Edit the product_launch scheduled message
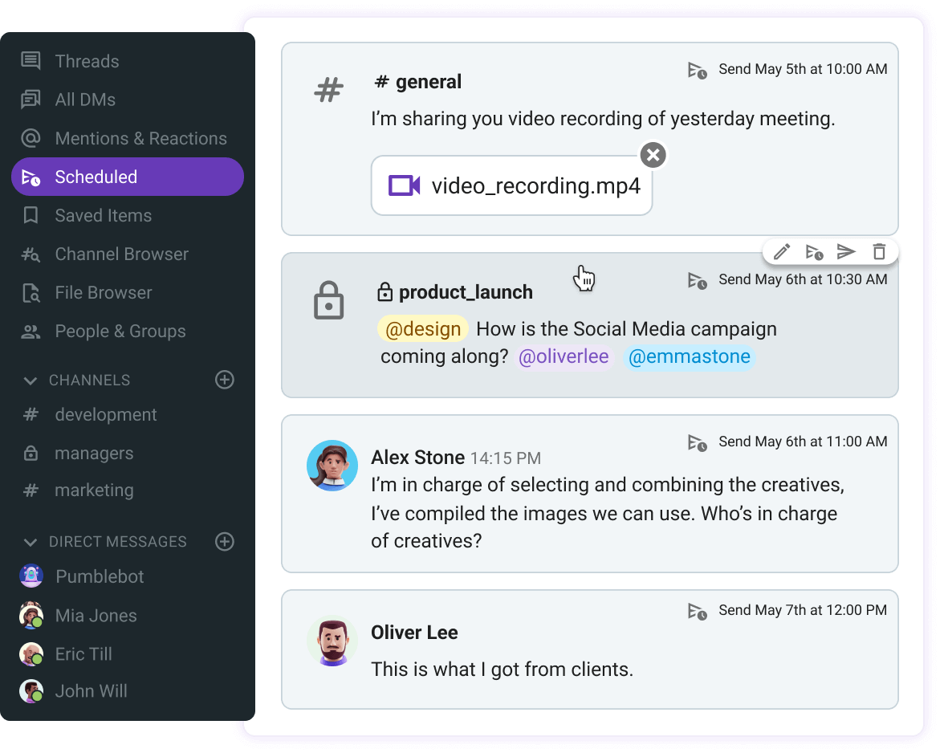The width and height of the screenshot is (944, 753). [781, 251]
